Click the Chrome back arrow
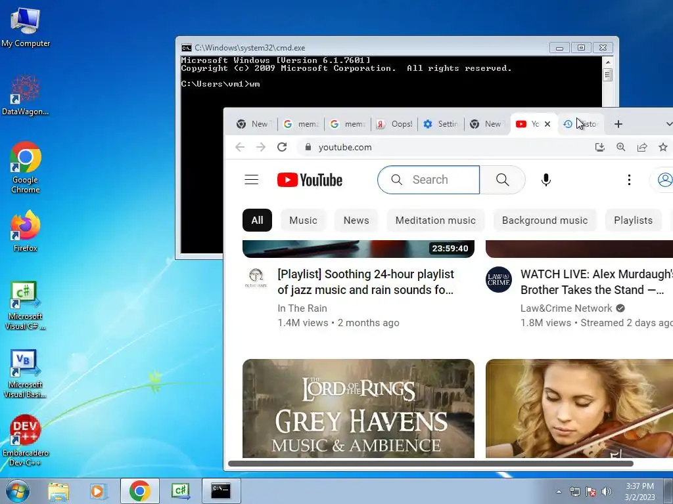Image resolution: width=673 pixels, height=504 pixels. pos(240,147)
